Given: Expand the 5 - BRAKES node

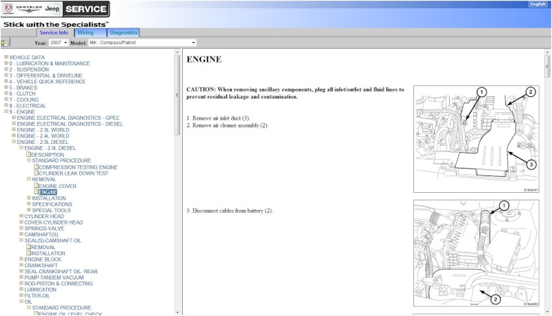Looking at the screenshot, I should pos(6,87).
